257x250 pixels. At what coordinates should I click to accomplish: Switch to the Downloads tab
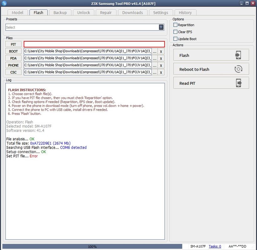(133, 12)
